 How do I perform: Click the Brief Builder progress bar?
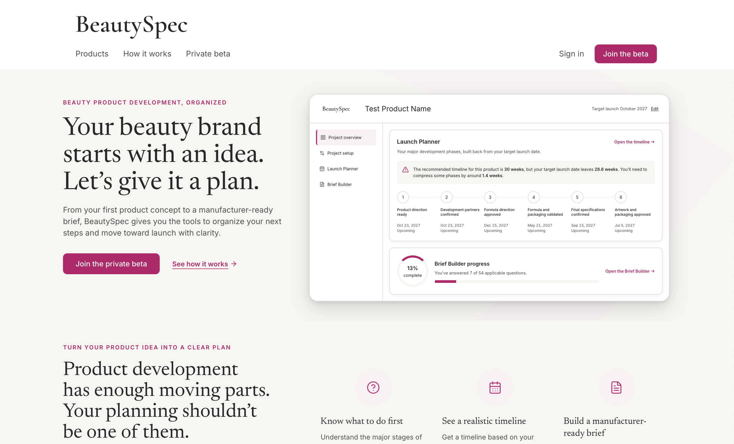(x=516, y=282)
